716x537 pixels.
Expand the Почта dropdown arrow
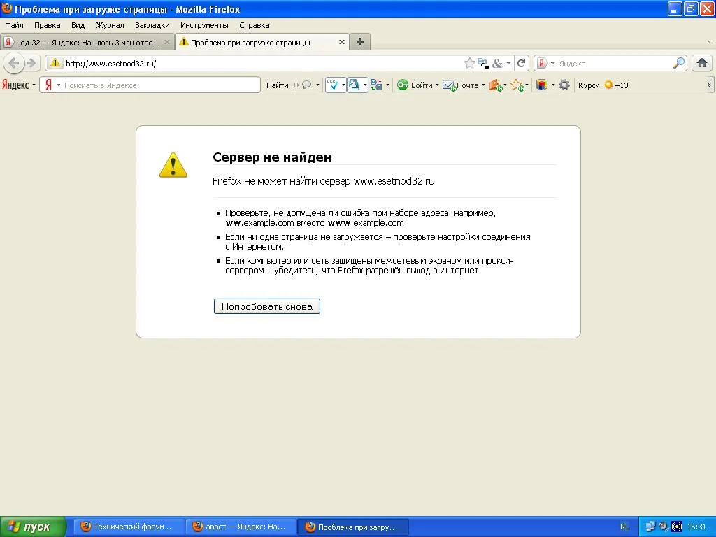click(x=483, y=85)
